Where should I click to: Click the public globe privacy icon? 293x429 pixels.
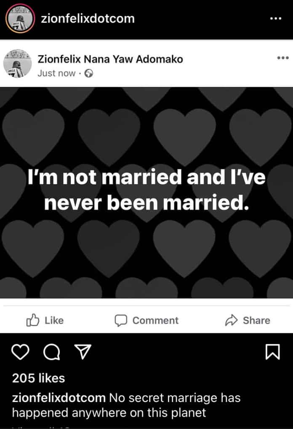pyautogui.click(x=88, y=73)
